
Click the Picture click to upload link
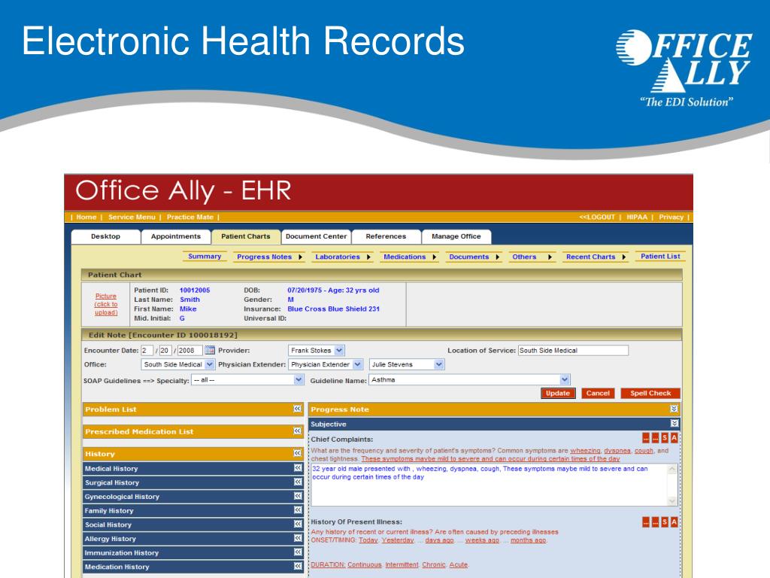[106, 304]
